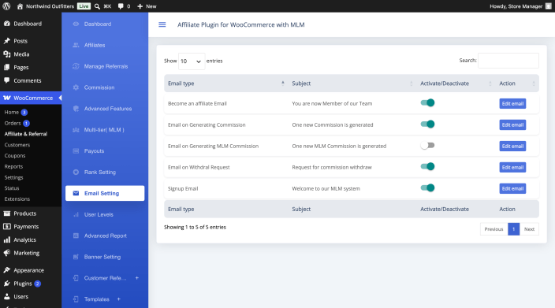
Task: Sort by Email type column
Action: pyautogui.click(x=226, y=83)
